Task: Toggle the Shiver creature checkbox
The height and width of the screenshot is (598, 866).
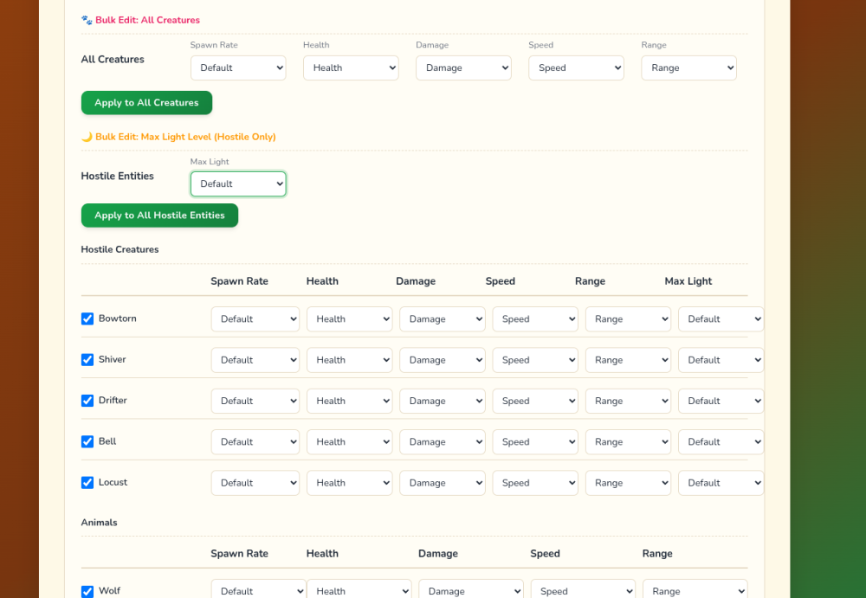Action: click(87, 359)
